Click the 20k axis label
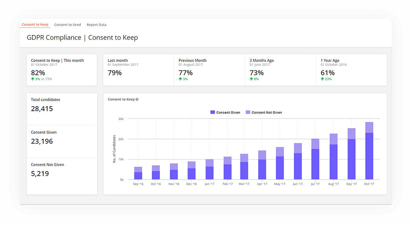The width and height of the screenshot is (411, 225). tap(121, 139)
